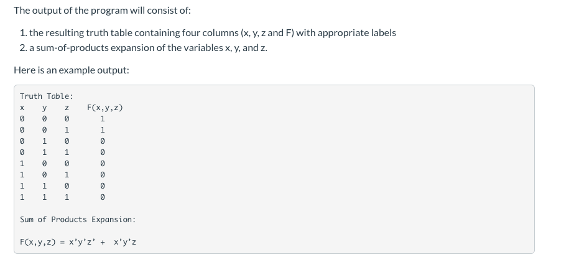The width and height of the screenshot is (574, 262).
Task: Click the x'y'z' term in the expansion
Action: pyautogui.click(x=82, y=242)
